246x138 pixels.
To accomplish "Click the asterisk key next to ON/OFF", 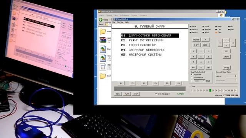I will (205, 39).
